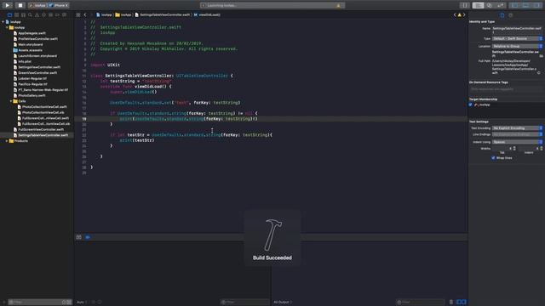Switch to Version editor
545x306 pixels.
click(x=501, y=5)
